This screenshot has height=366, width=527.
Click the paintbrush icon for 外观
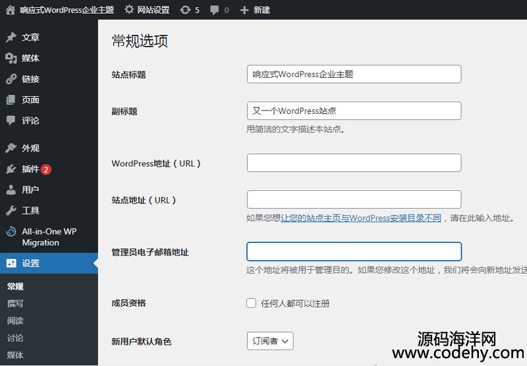point(11,147)
